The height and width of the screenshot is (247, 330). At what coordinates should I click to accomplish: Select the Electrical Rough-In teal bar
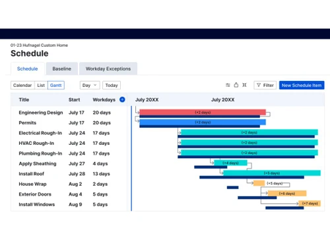point(249,132)
